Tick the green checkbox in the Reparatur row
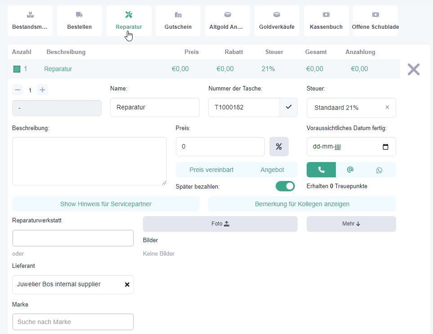This screenshot has width=433, height=334. coord(17,69)
